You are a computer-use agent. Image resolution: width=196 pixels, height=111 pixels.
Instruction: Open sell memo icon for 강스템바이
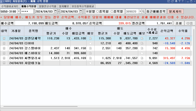[142, 48]
